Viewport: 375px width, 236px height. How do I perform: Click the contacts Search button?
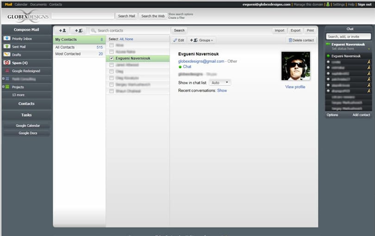click(x=179, y=30)
